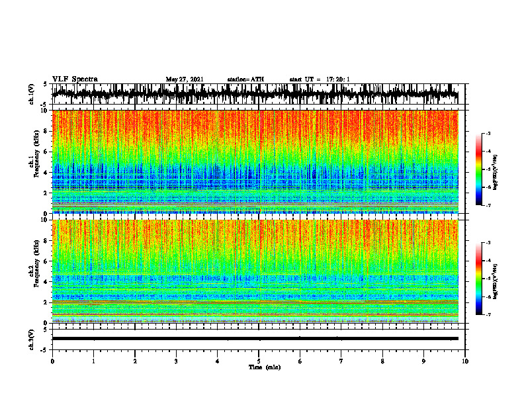Click time axis tick label "7"
524x405 pixels.
point(341,361)
